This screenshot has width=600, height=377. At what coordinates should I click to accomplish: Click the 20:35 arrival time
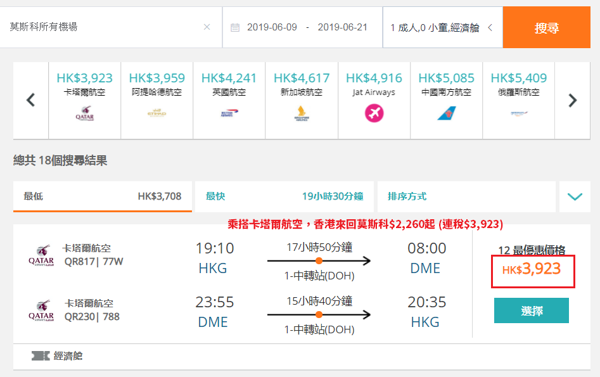pyautogui.click(x=426, y=302)
